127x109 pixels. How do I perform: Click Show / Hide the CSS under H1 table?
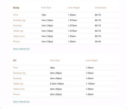click(x=21, y=101)
